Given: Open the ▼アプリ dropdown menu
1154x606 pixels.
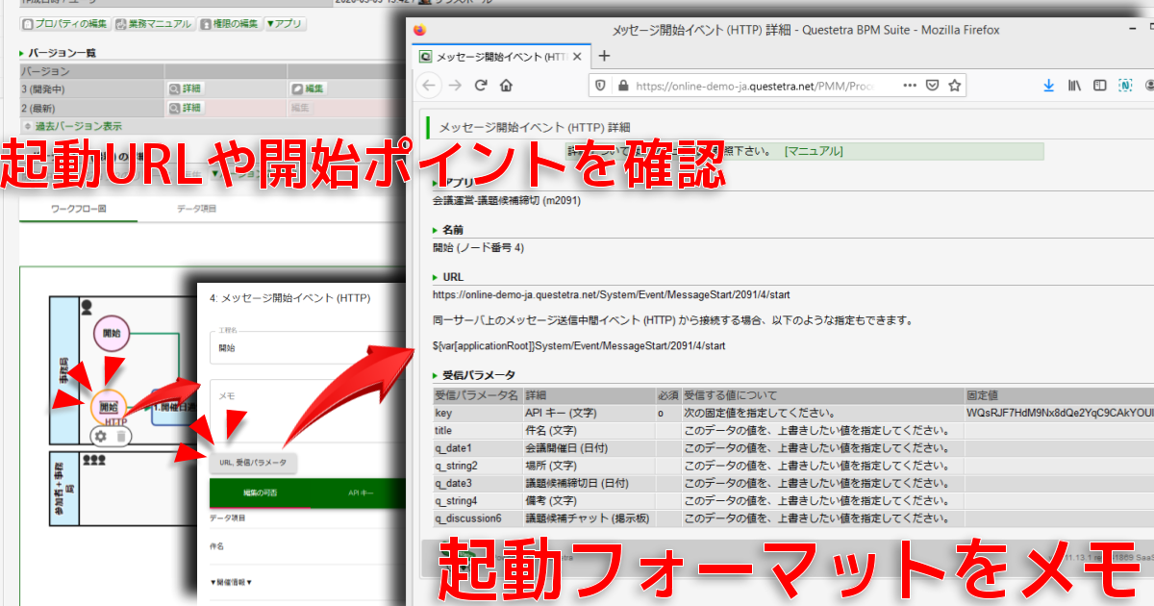Looking at the screenshot, I should [x=285, y=23].
